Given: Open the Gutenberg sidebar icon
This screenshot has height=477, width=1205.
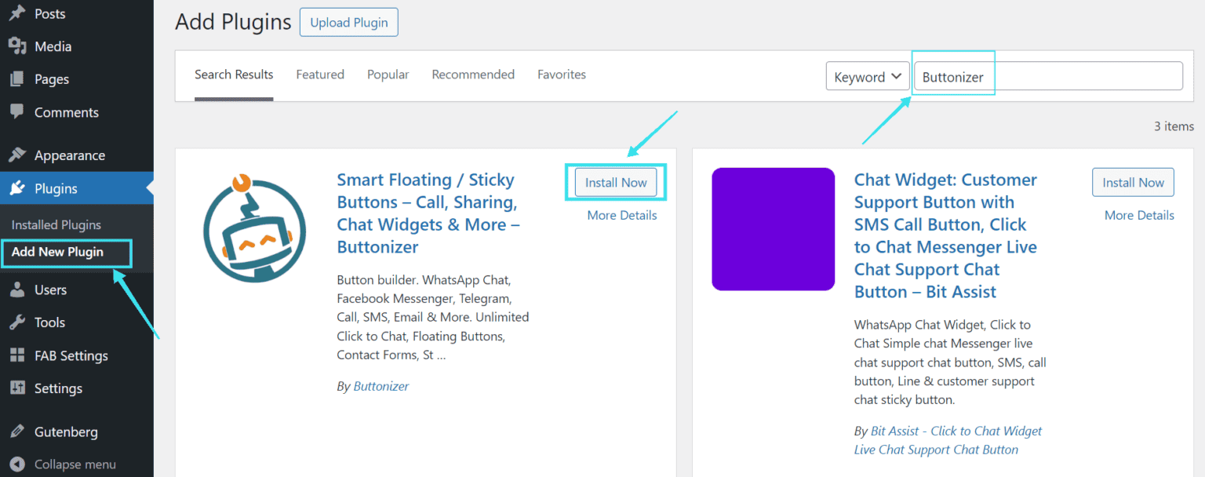Looking at the screenshot, I should pos(17,431).
